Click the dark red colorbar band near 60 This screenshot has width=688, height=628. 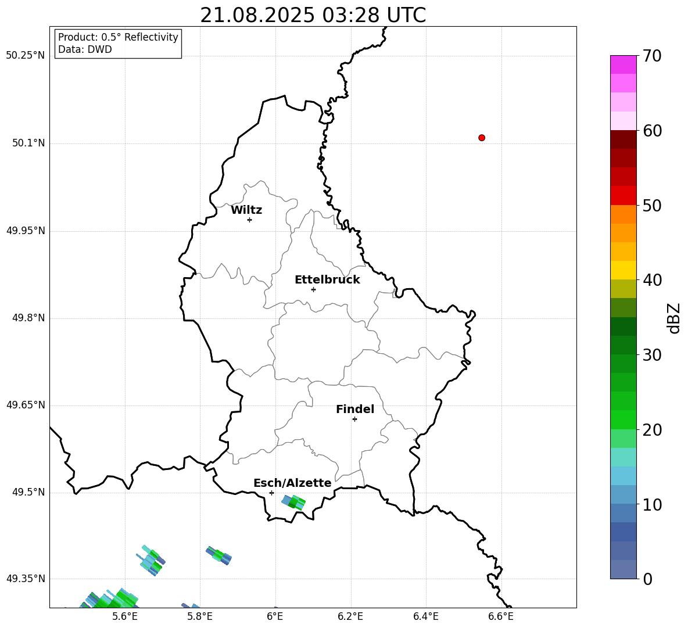tap(623, 139)
